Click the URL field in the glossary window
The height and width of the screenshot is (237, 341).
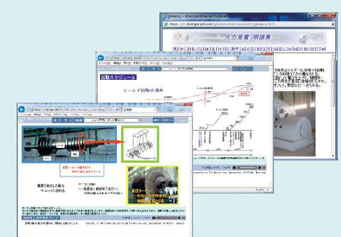point(248,24)
